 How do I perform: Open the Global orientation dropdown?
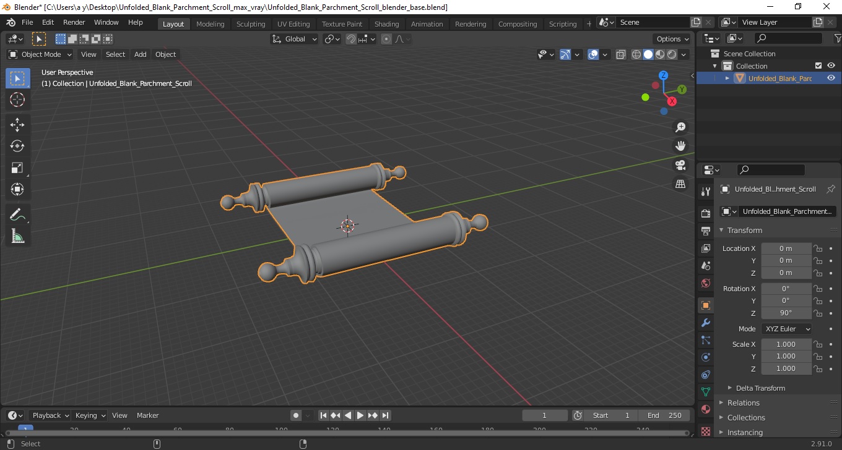click(295, 39)
